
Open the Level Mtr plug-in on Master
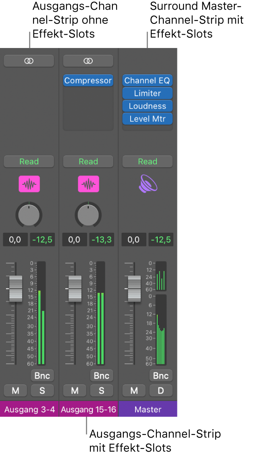148,119
